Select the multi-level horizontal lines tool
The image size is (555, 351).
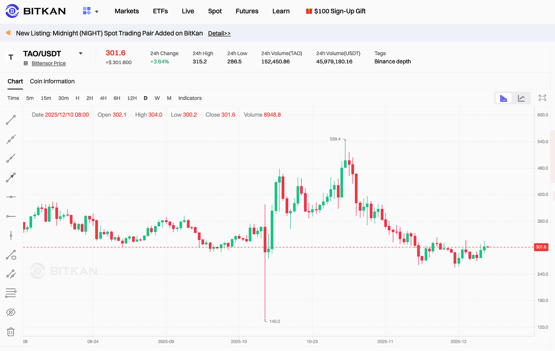[11, 293]
